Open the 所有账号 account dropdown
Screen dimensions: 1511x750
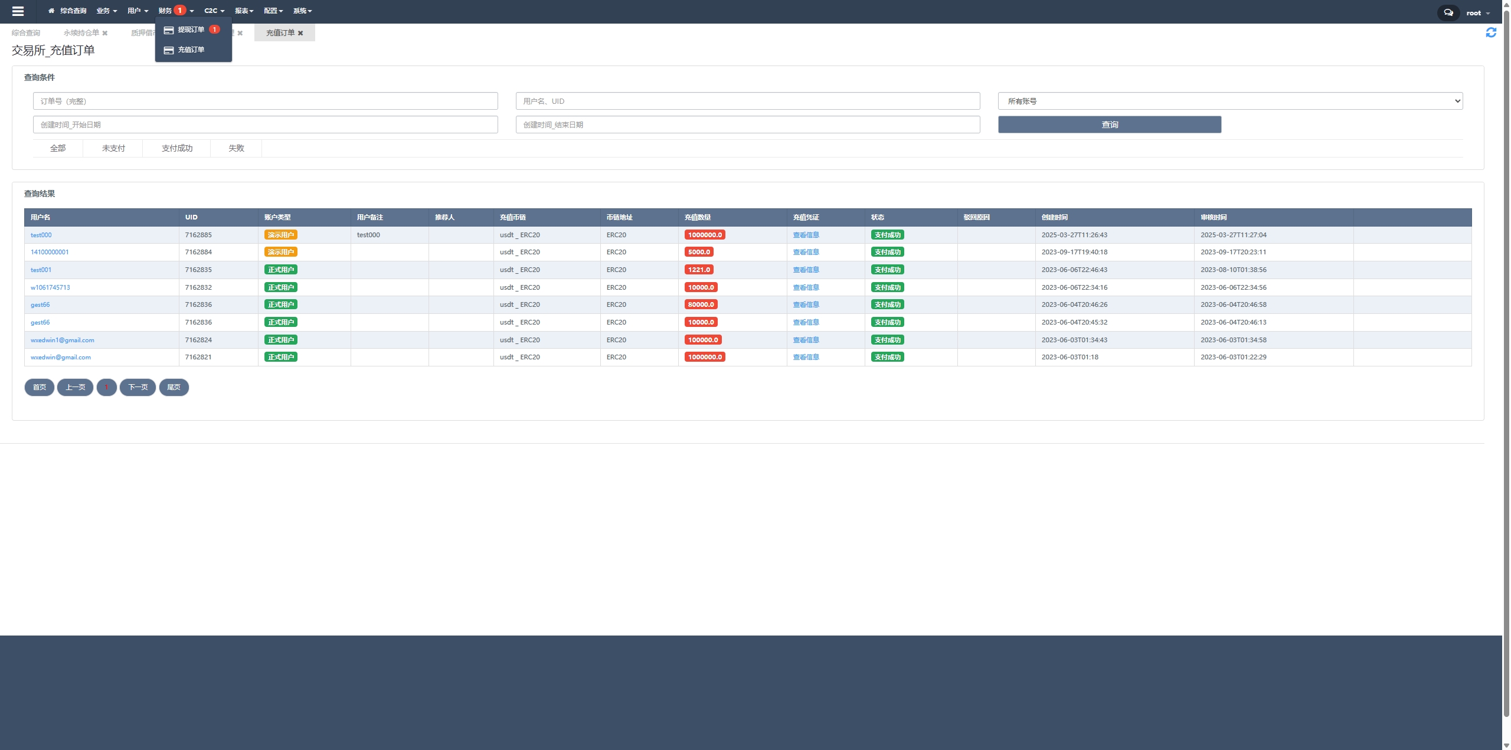coord(1230,101)
